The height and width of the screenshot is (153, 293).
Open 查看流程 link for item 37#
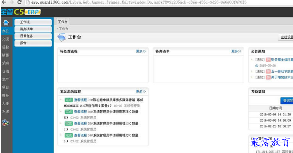pyautogui.click(x=81, y=100)
